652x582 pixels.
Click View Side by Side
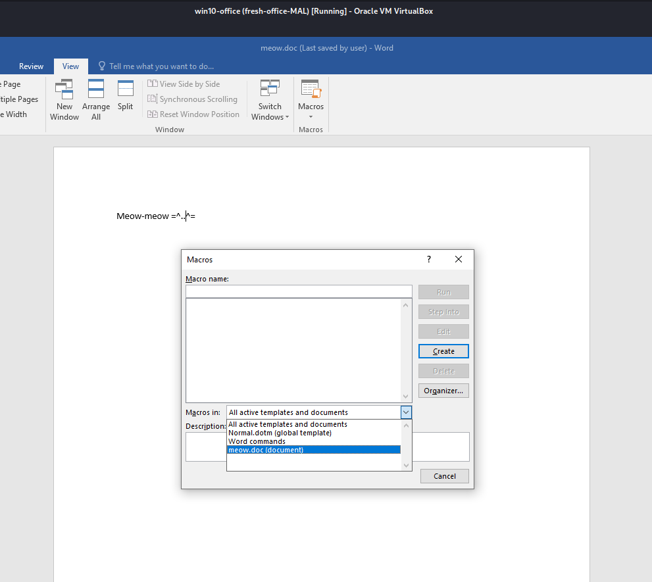(184, 84)
